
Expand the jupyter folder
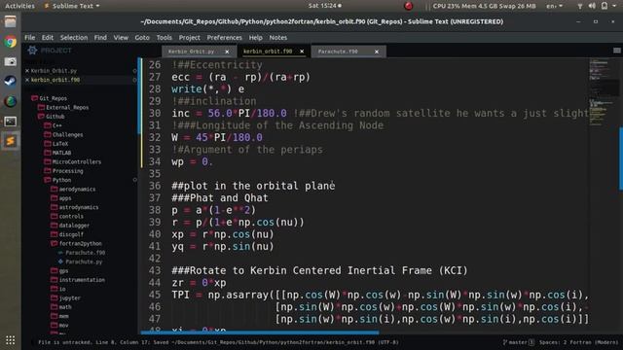[x=65, y=298]
